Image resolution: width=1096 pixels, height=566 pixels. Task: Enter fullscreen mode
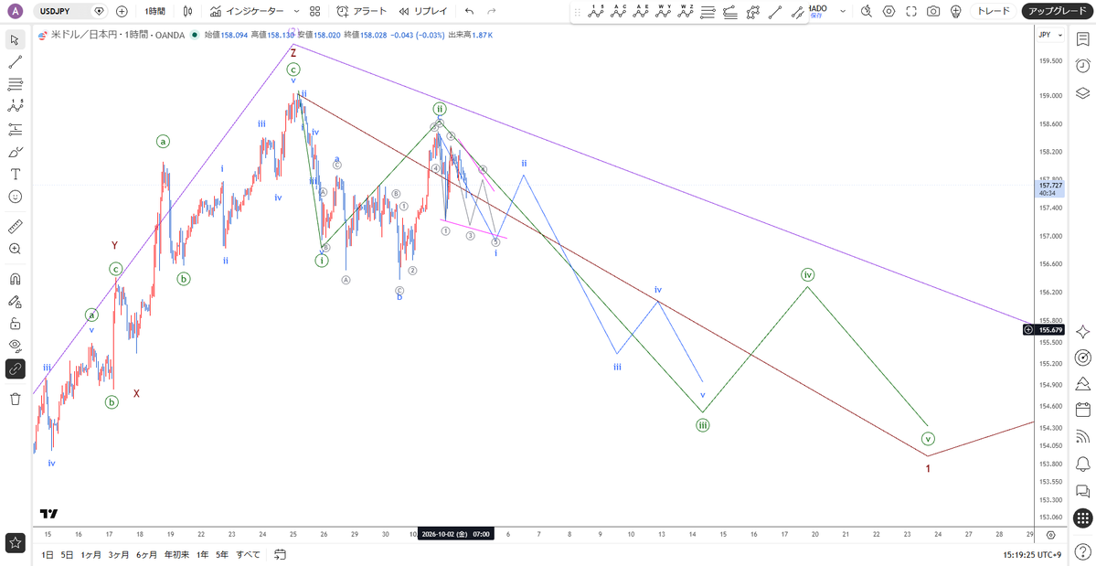910,11
